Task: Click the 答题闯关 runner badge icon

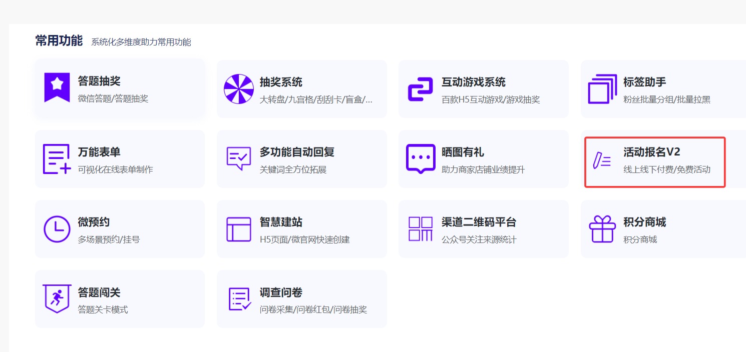Action: point(57,298)
